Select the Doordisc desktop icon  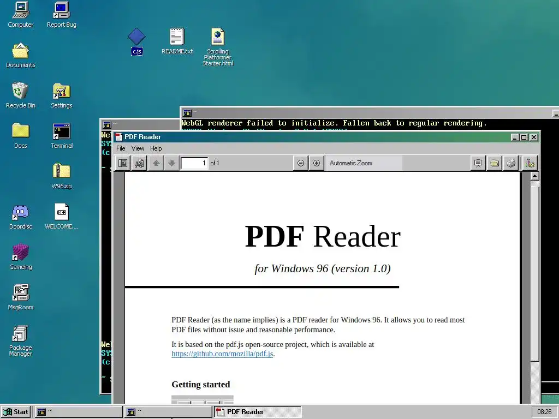[20, 217]
